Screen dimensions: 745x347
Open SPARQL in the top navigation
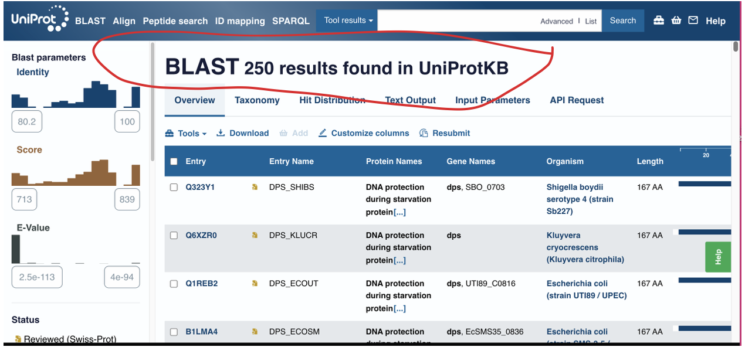tap(291, 21)
